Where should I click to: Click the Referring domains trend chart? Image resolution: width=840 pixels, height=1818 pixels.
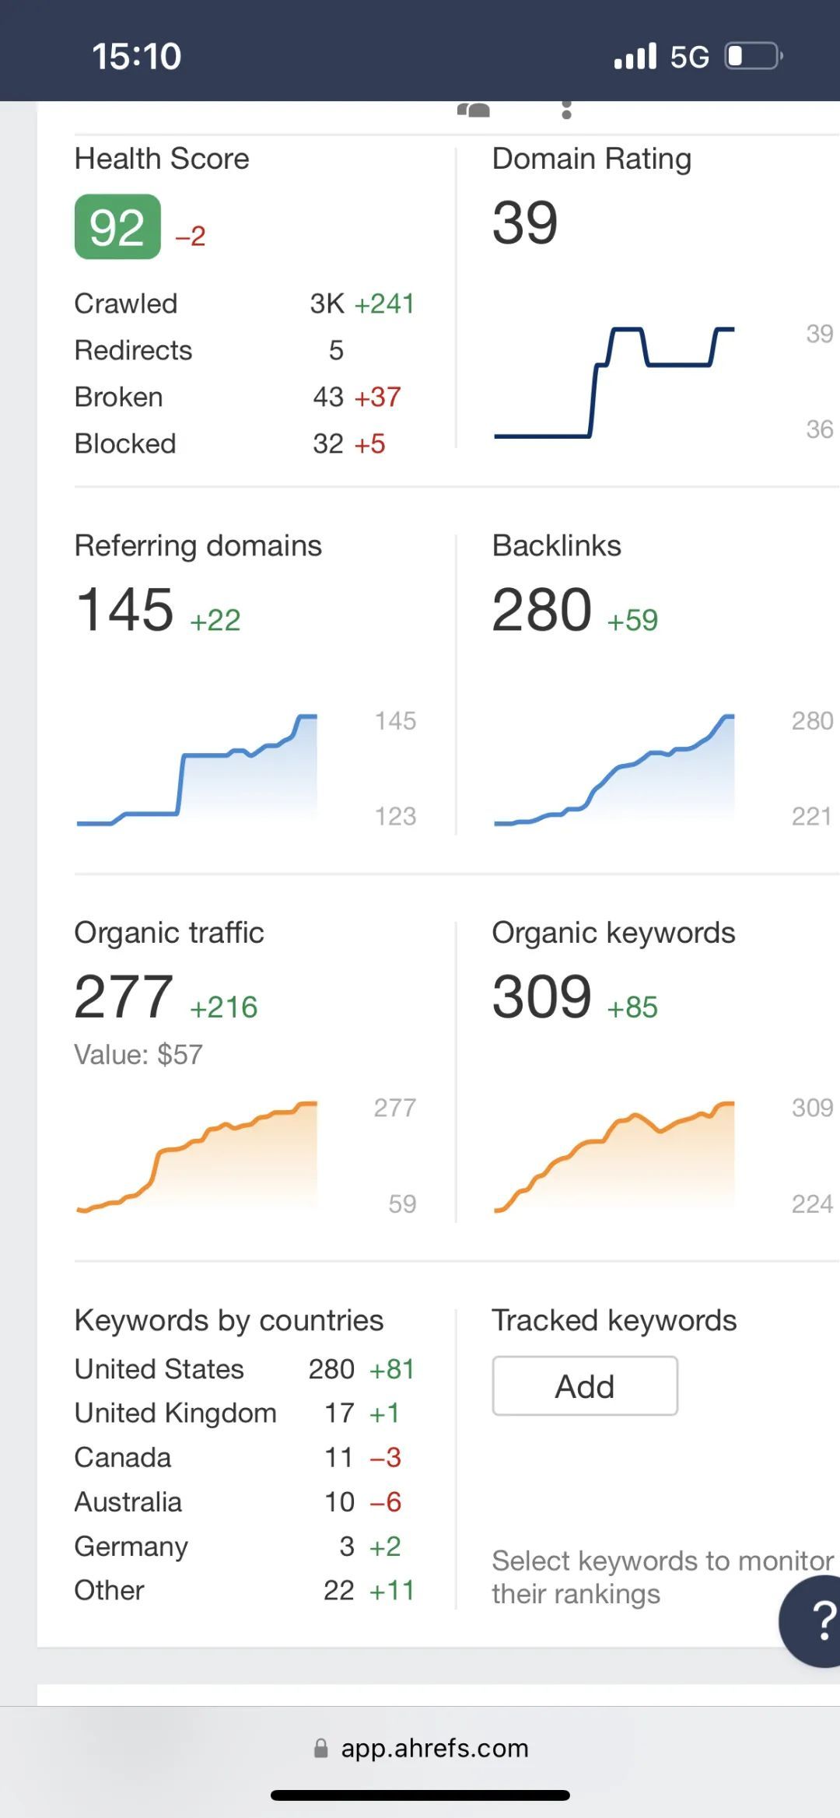tap(198, 770)
